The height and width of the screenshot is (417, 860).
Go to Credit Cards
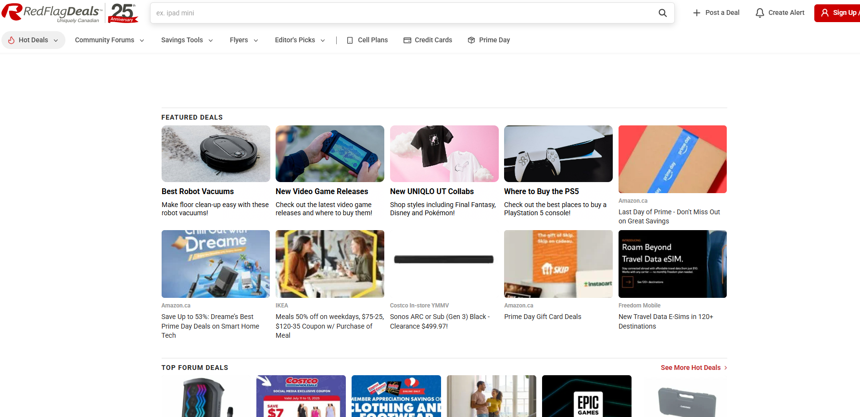(x=428, y=40)
